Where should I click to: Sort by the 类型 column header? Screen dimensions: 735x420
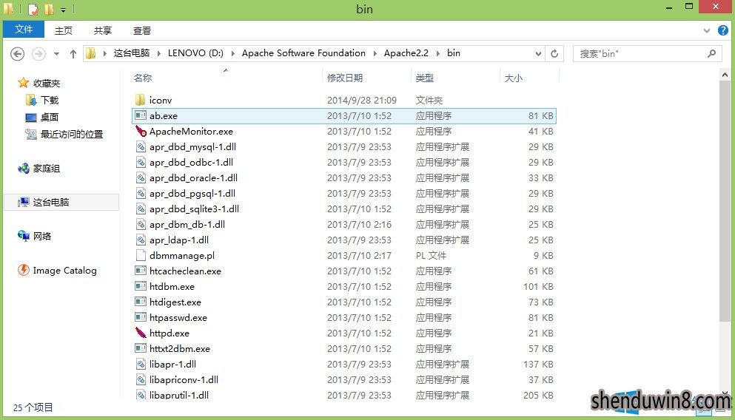(x=425, y=78)
